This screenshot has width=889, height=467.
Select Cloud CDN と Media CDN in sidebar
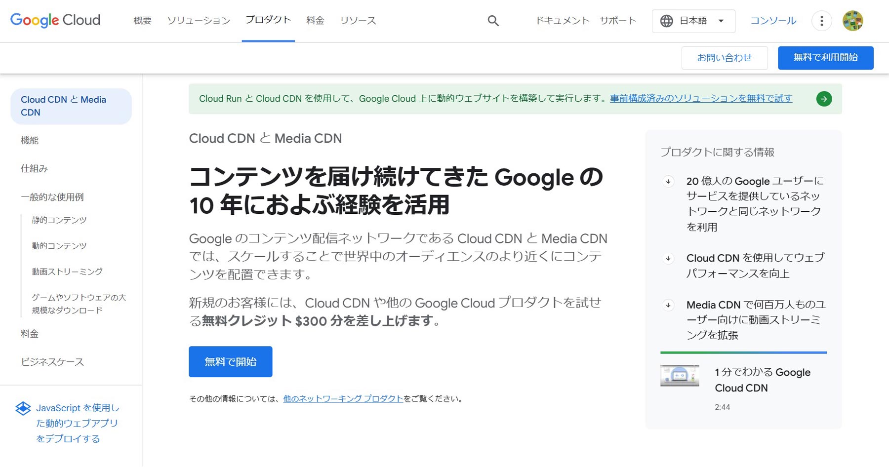pos(71,106)
